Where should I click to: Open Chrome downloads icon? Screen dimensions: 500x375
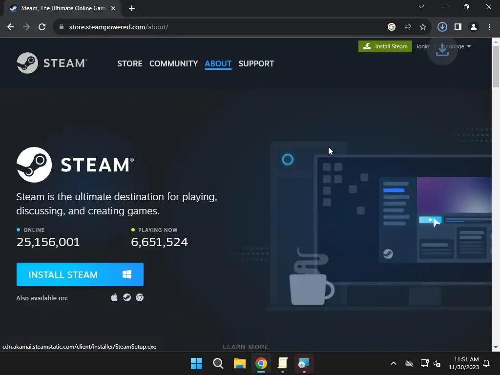tap(442, 27)
